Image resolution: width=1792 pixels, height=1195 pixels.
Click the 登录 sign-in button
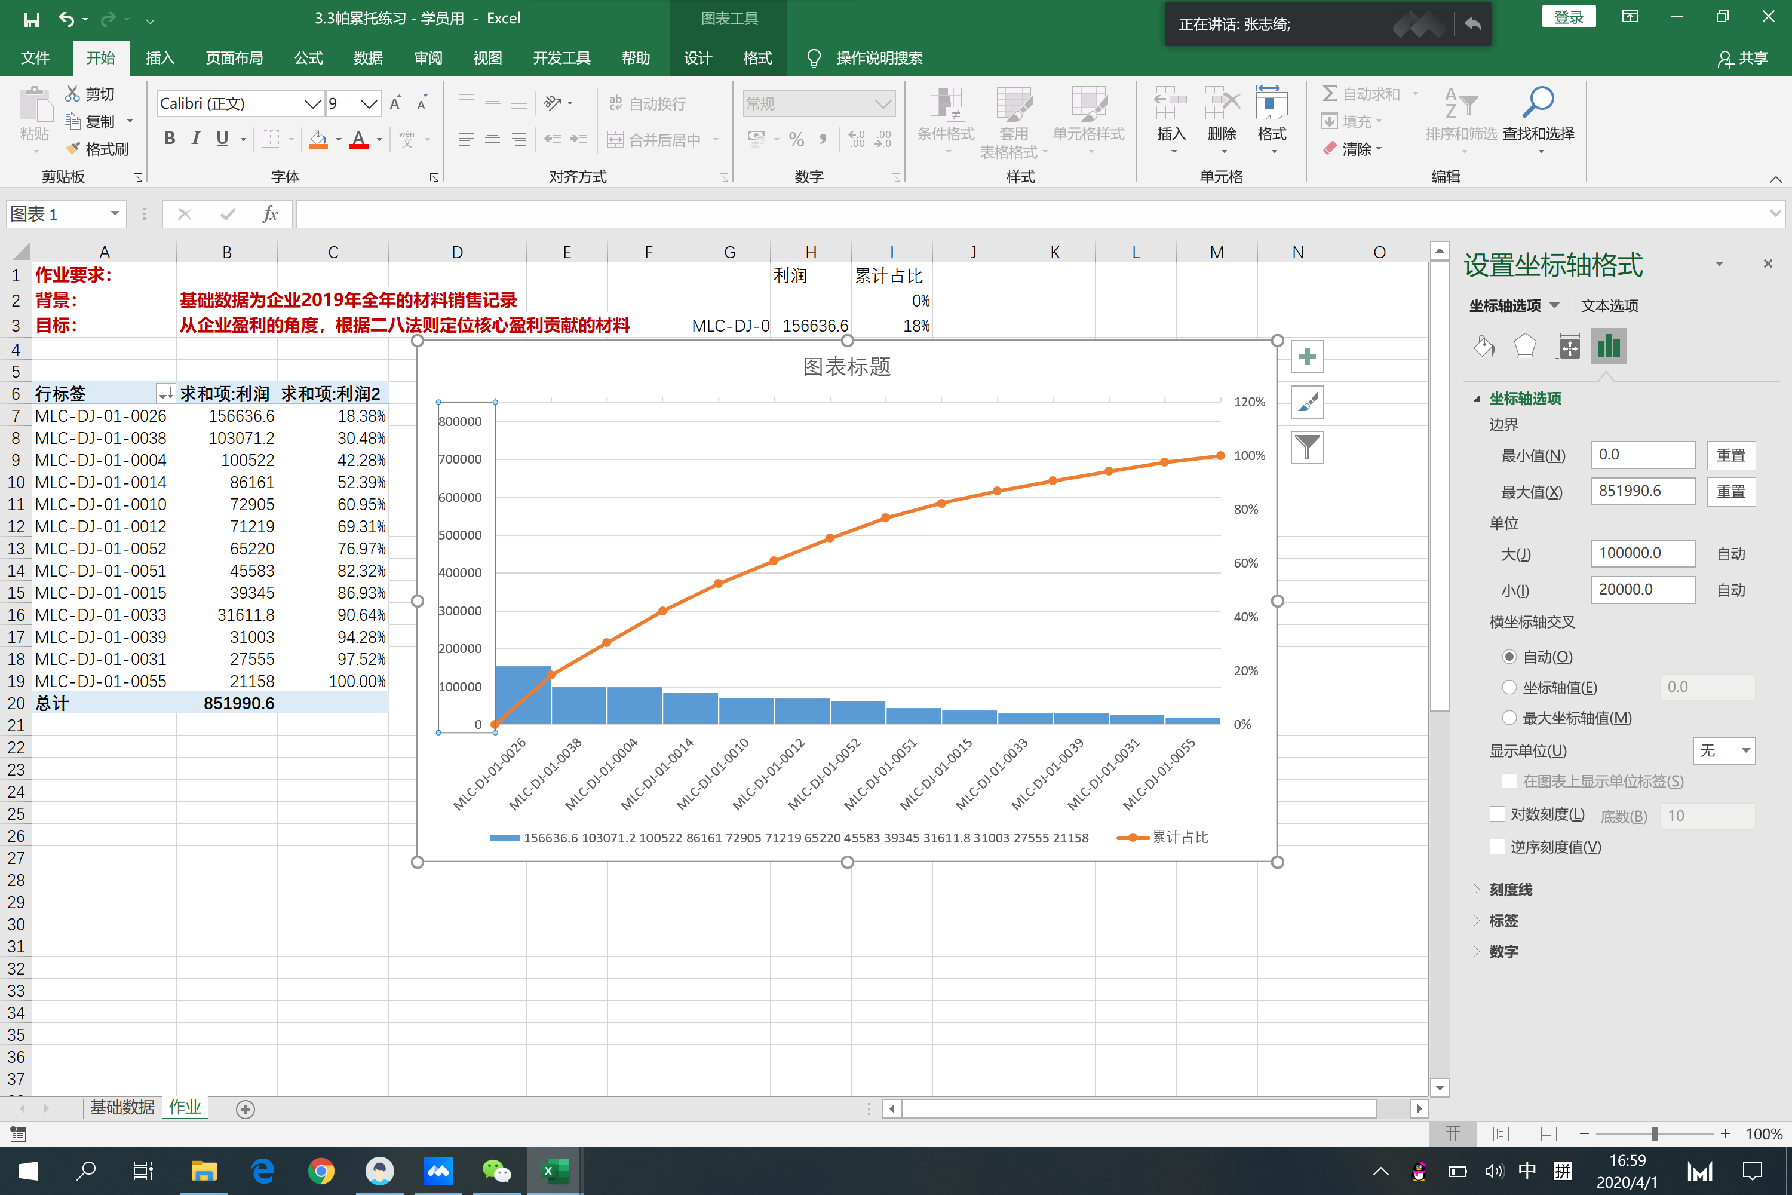click(1569, 17)
